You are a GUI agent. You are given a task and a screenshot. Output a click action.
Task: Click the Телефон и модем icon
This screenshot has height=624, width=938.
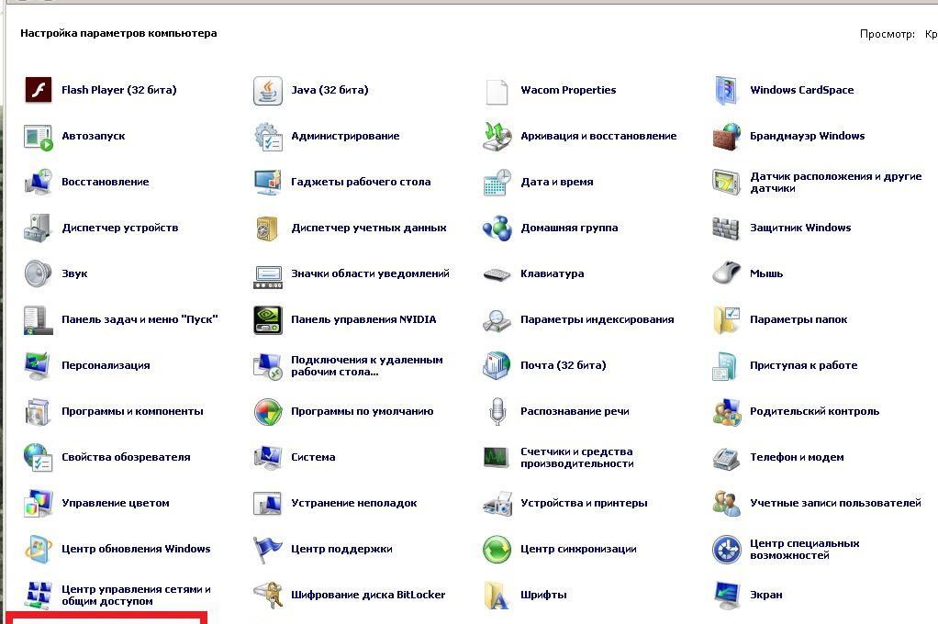coord(727,458)
